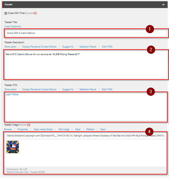The height and width of the screenshot is (178, 169).
Task: Click inside the Toaster Description text area
Action: (86, 65)
